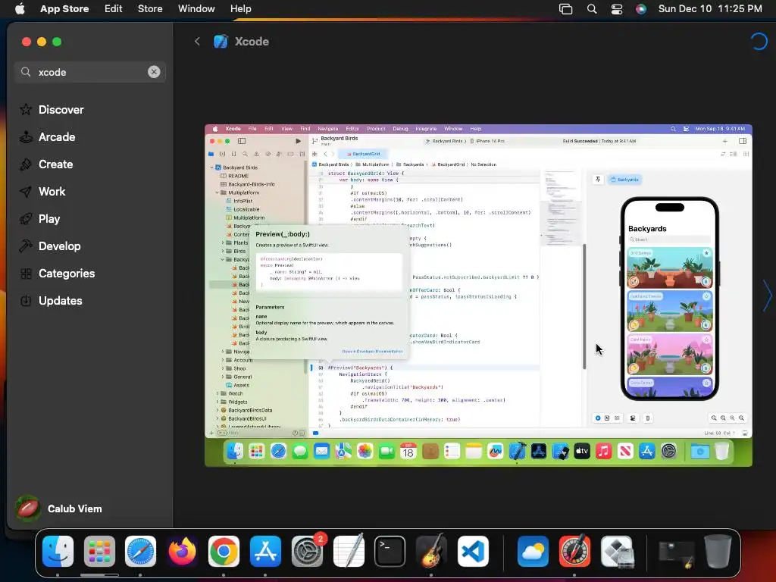The height and width of the screenshot is (582, 776).
Task: Click the date and time in menu bar
Action: pyautogui.click(x=710, y=8)
